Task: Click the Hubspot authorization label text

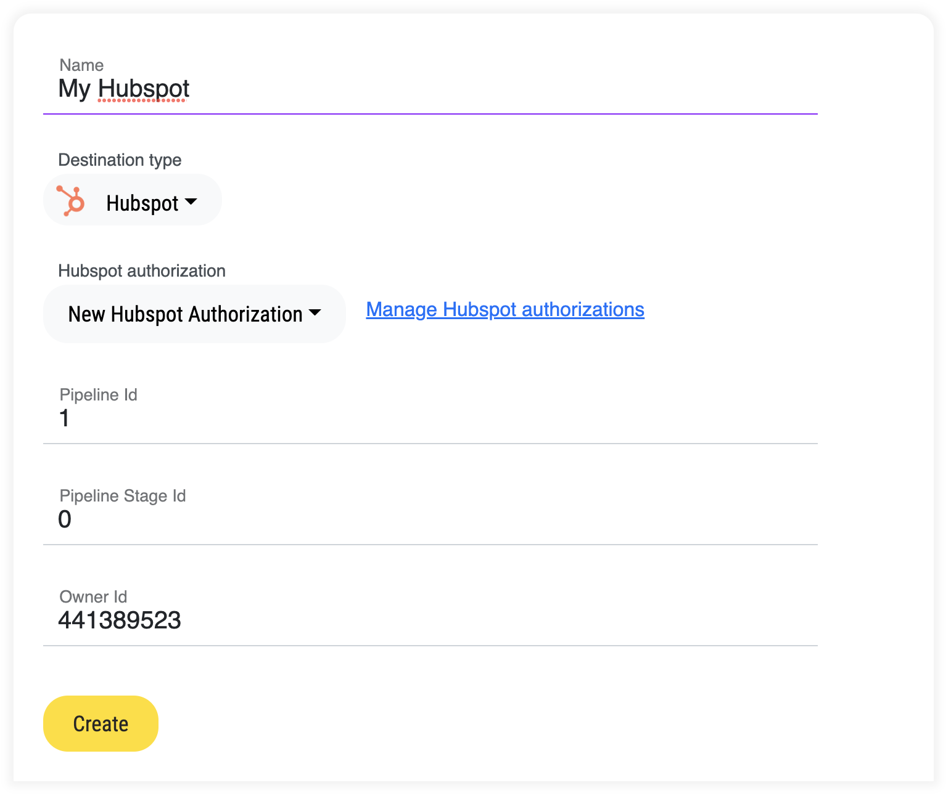Action: (142, 271)
